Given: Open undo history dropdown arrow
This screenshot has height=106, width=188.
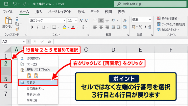Looking at the screenshot, I should (x=19, y=4).
